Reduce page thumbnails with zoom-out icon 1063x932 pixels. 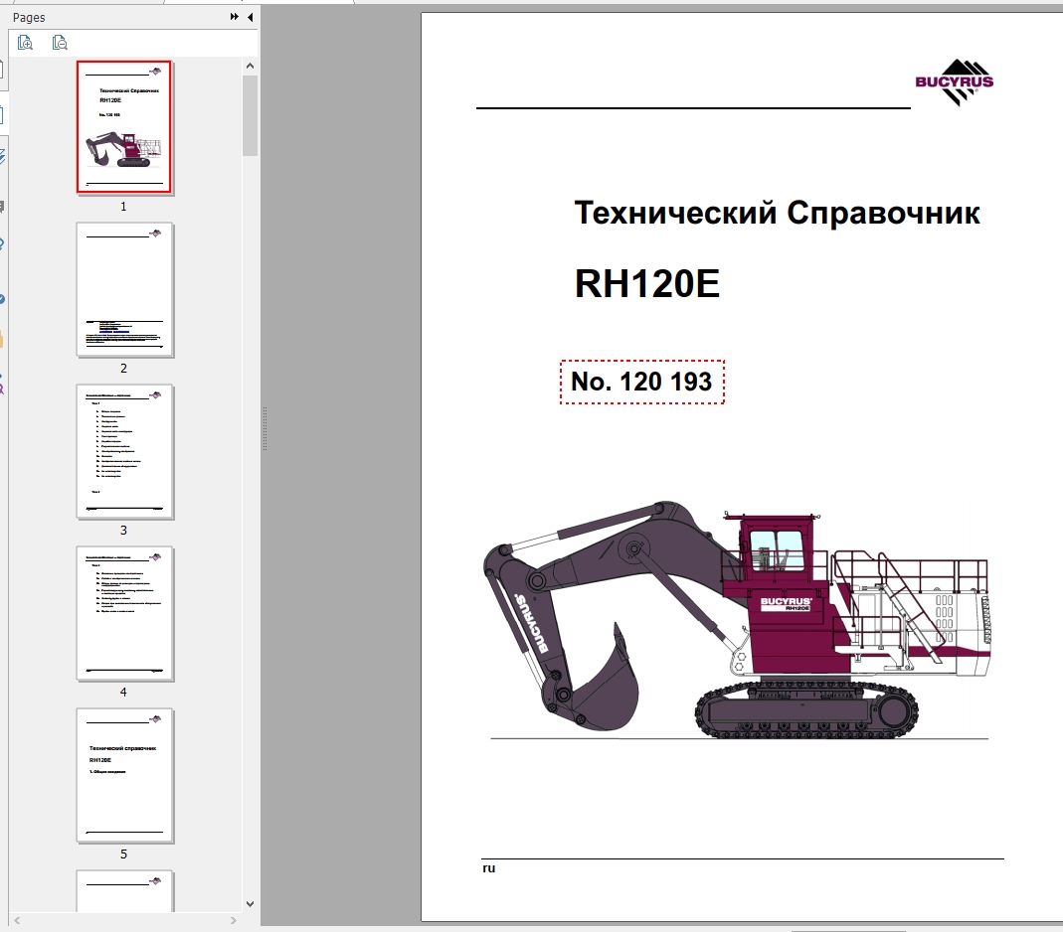click(59, 42)
